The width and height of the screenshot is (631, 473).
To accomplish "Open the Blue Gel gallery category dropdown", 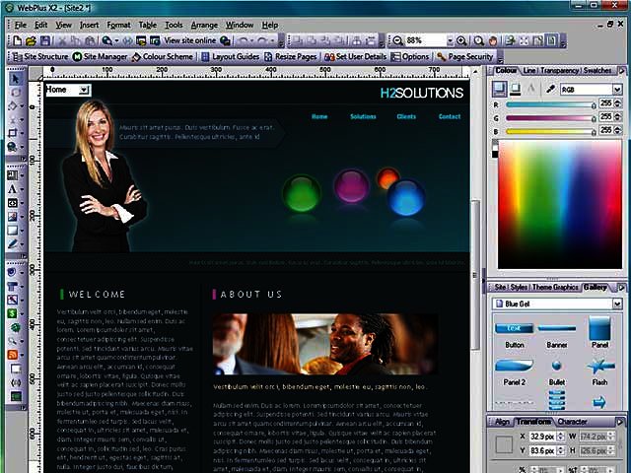I will pos(617,304).
